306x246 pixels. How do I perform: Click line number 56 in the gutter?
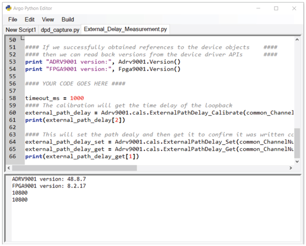(x=12, y=83)
